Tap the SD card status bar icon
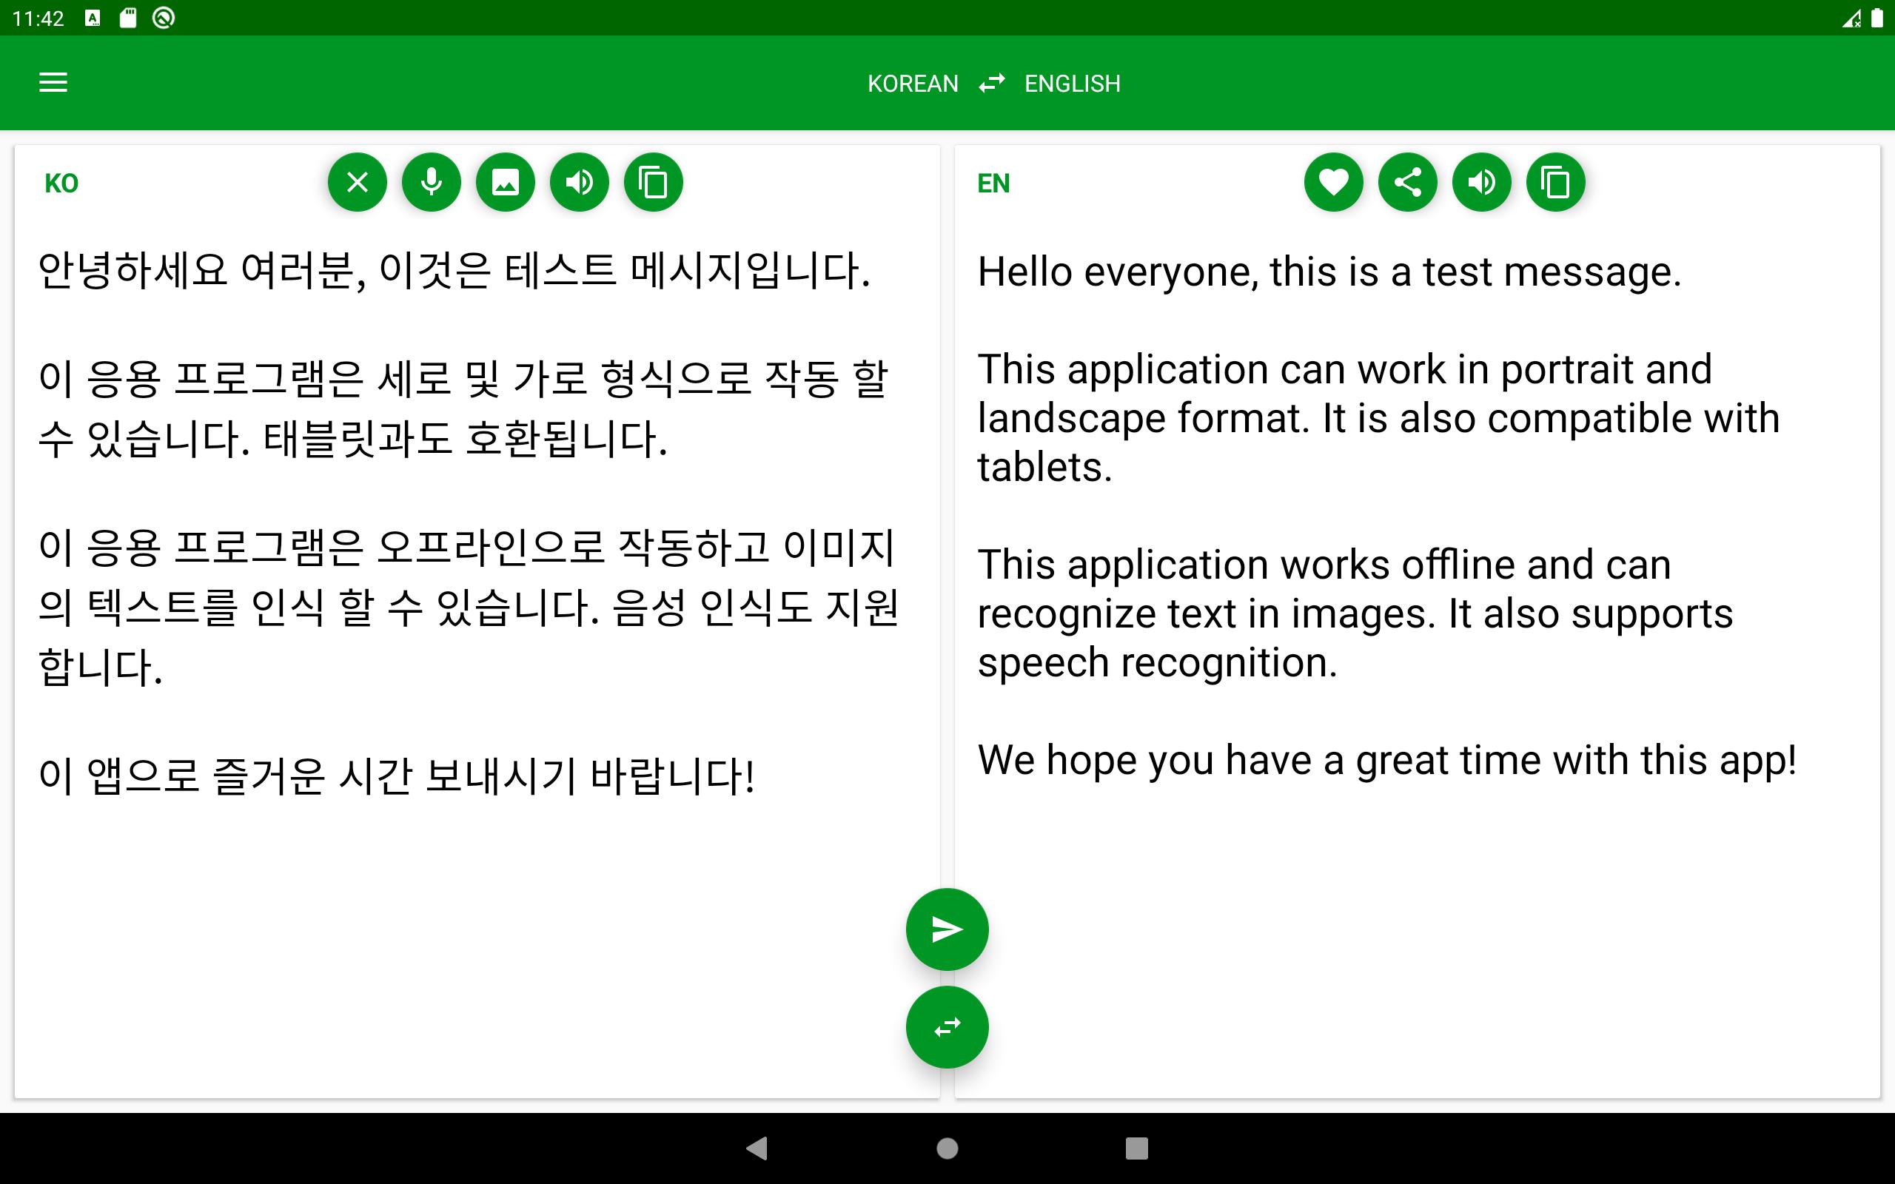Image resolution: width=1895 pixels, height=1184 pixels. pyautogui.click(x=127, y=18)
